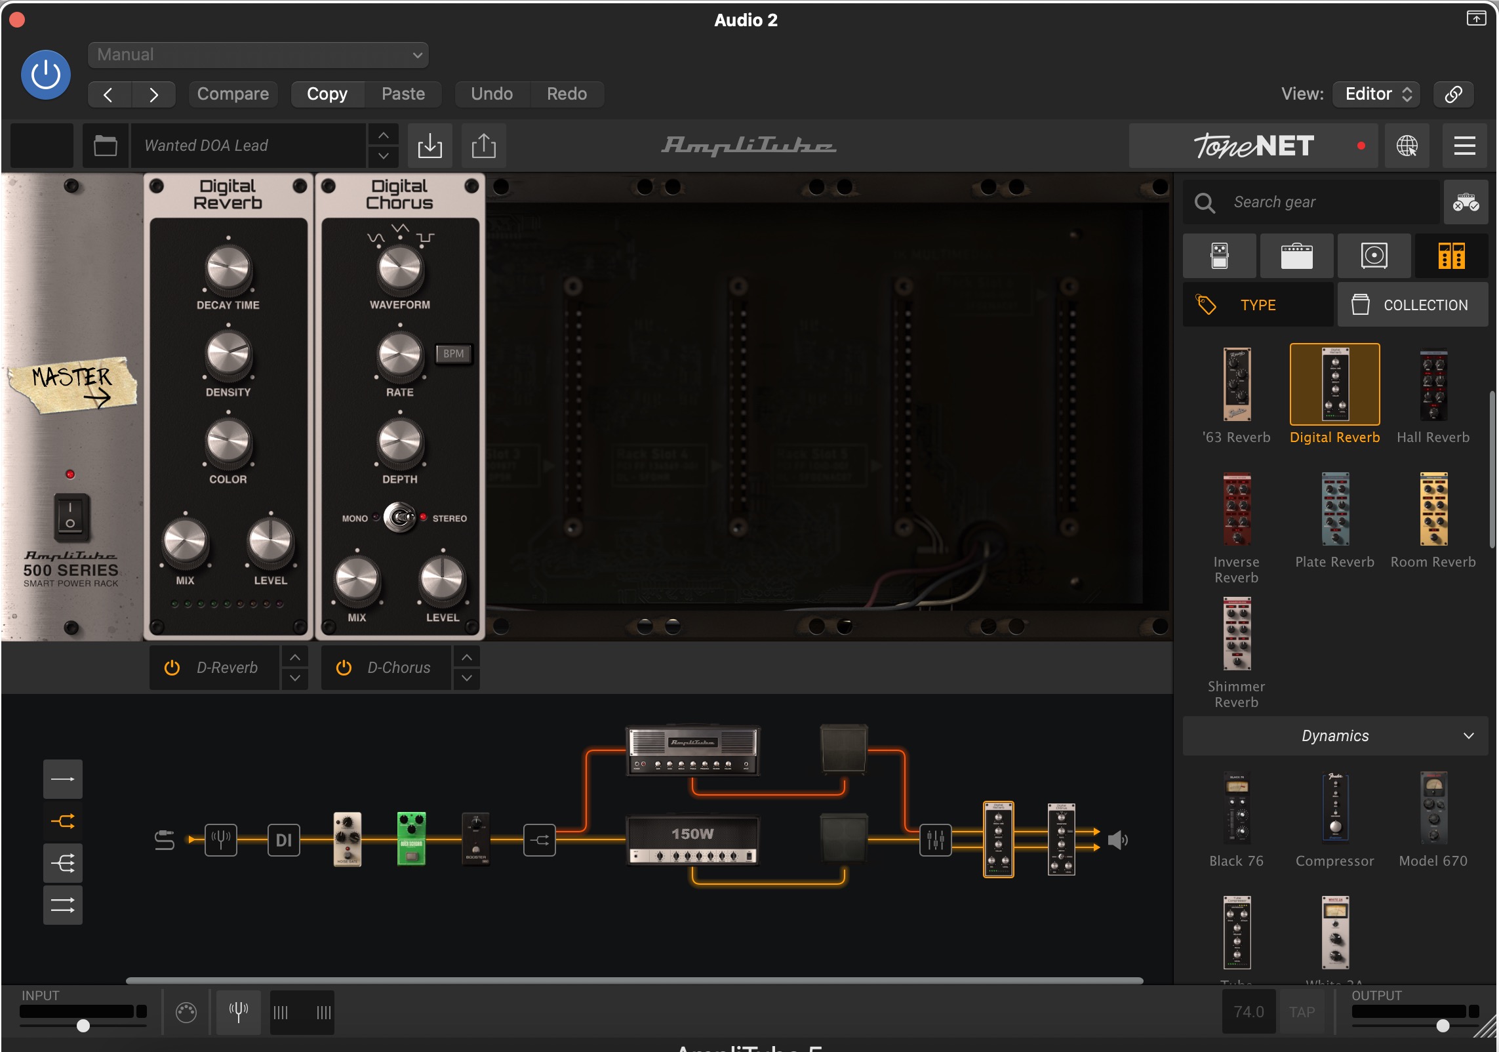The width and height of the screenshot is (1499, 1052).
Task: Open the tuner in bottom bar
Action: tap(239, 1012)
